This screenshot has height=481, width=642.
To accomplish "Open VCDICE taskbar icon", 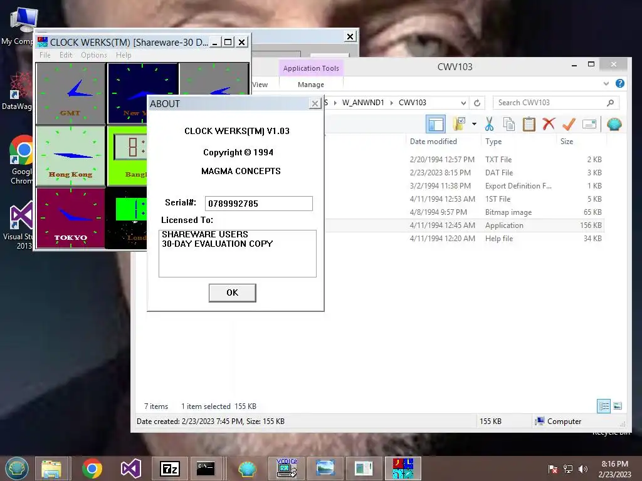I will [x=286, y=468].
